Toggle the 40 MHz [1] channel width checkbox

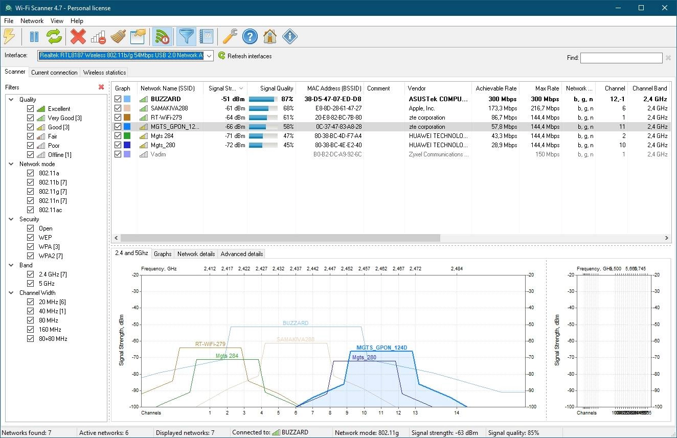(31, 311)
